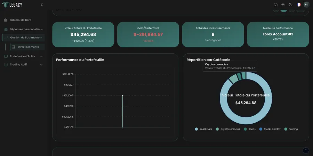Click the Stocks and ETF legend label
Viewport: 313px width, 156px height.
[x=272, y=129]
